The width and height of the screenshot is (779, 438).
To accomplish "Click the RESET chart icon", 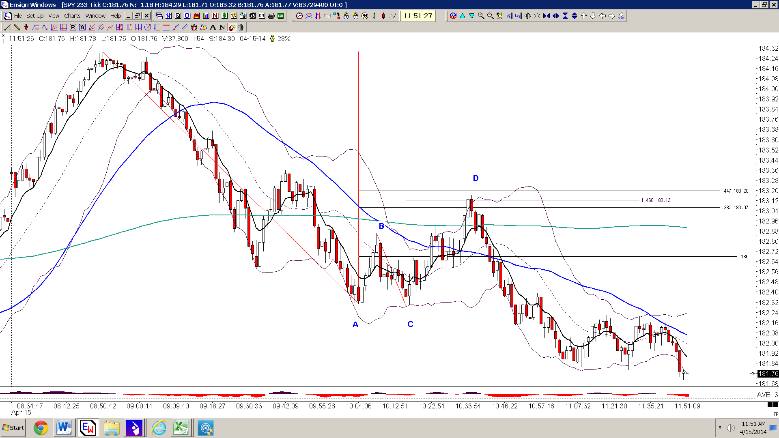I will tap(621, 16).
